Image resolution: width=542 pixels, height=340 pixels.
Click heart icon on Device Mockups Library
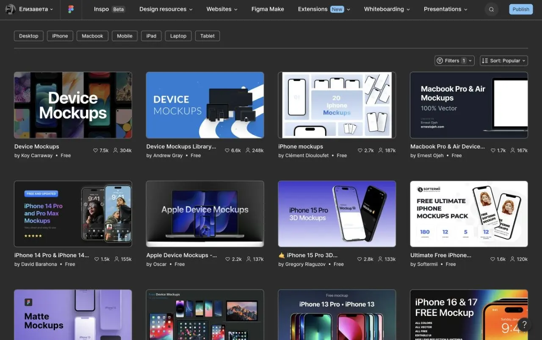click(227, 150)
